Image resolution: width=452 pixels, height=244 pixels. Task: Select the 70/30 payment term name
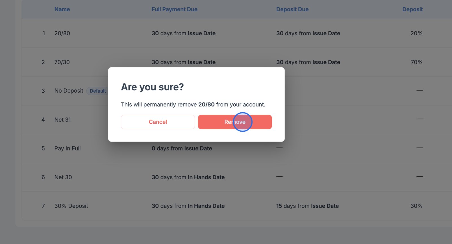(x=62, y=62)
